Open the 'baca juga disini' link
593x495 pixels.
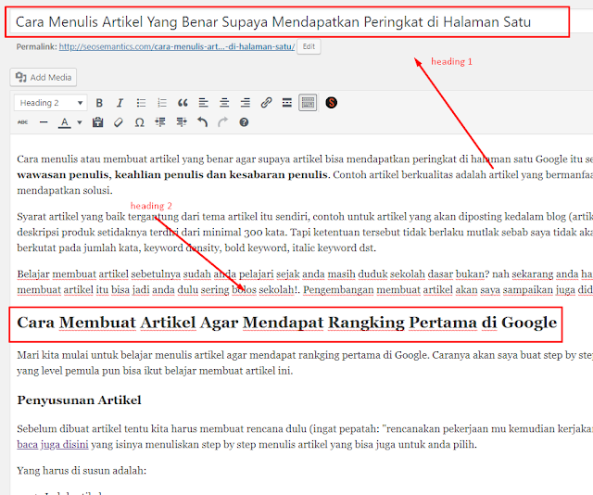coord(53,444)
